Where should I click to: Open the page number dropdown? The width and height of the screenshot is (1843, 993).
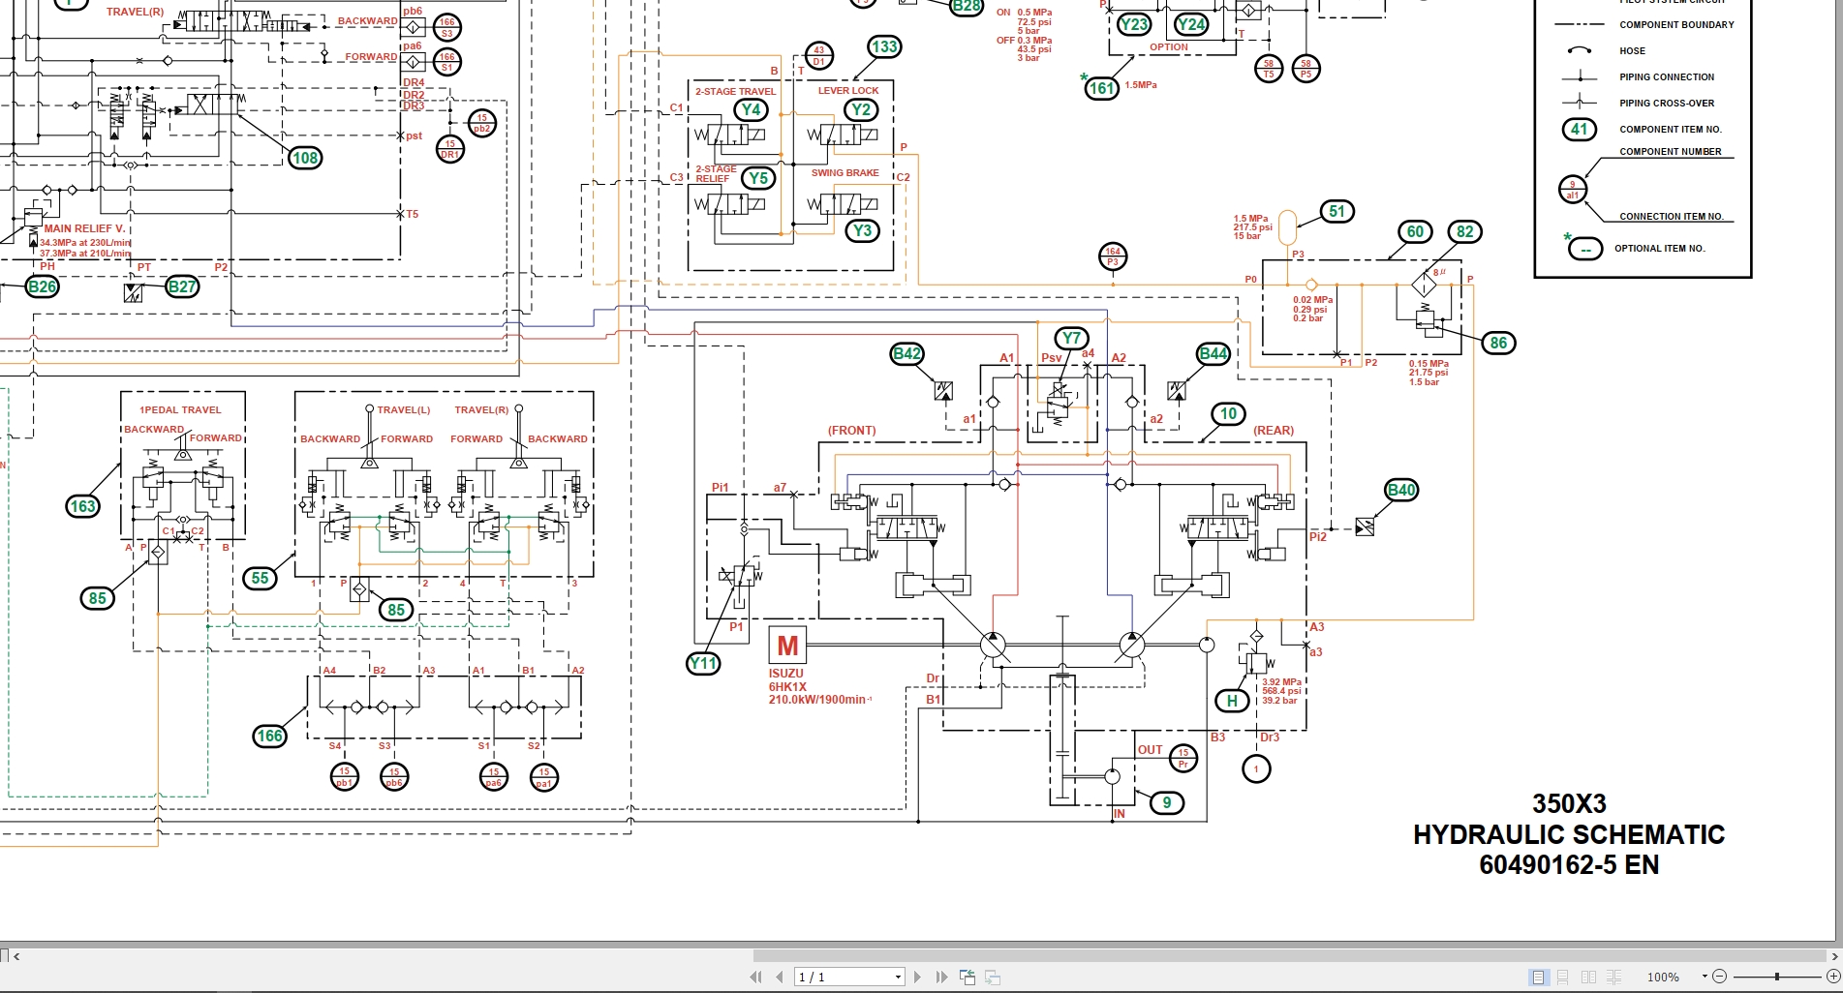[x=898, y=977]
